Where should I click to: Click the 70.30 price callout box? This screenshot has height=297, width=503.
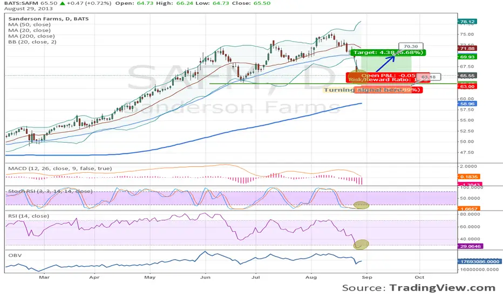coord(411,46)
